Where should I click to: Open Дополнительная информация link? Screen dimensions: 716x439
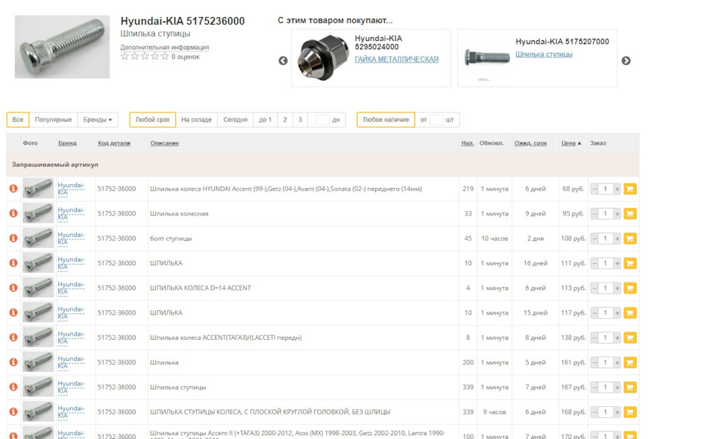click(164, 47)
